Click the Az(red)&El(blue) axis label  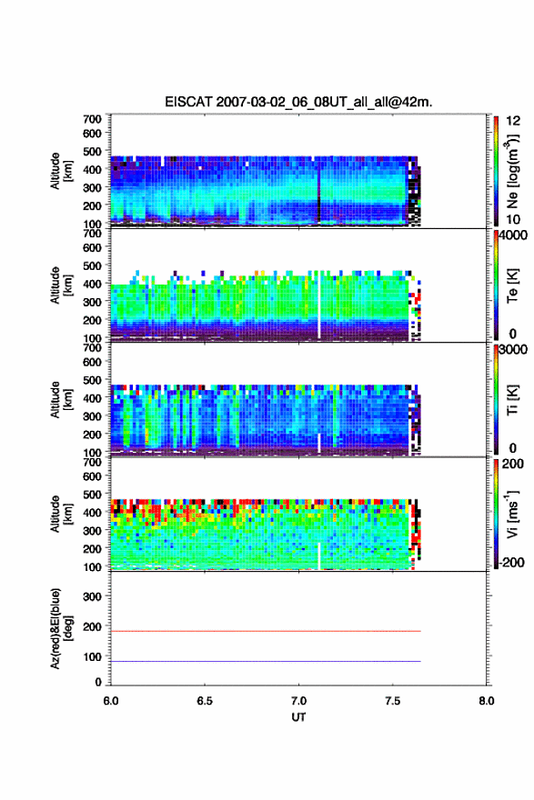tap(61, 628)
